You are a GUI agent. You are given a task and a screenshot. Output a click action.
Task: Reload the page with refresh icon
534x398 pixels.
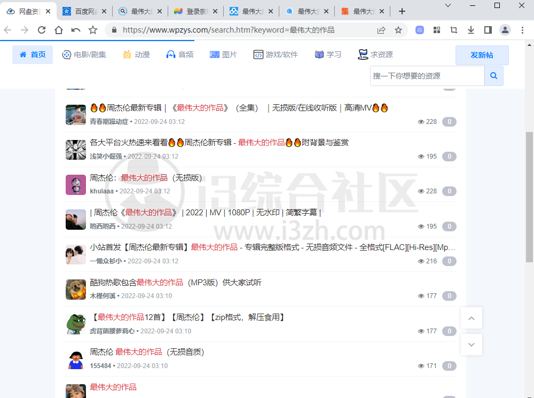pos(42,30)
